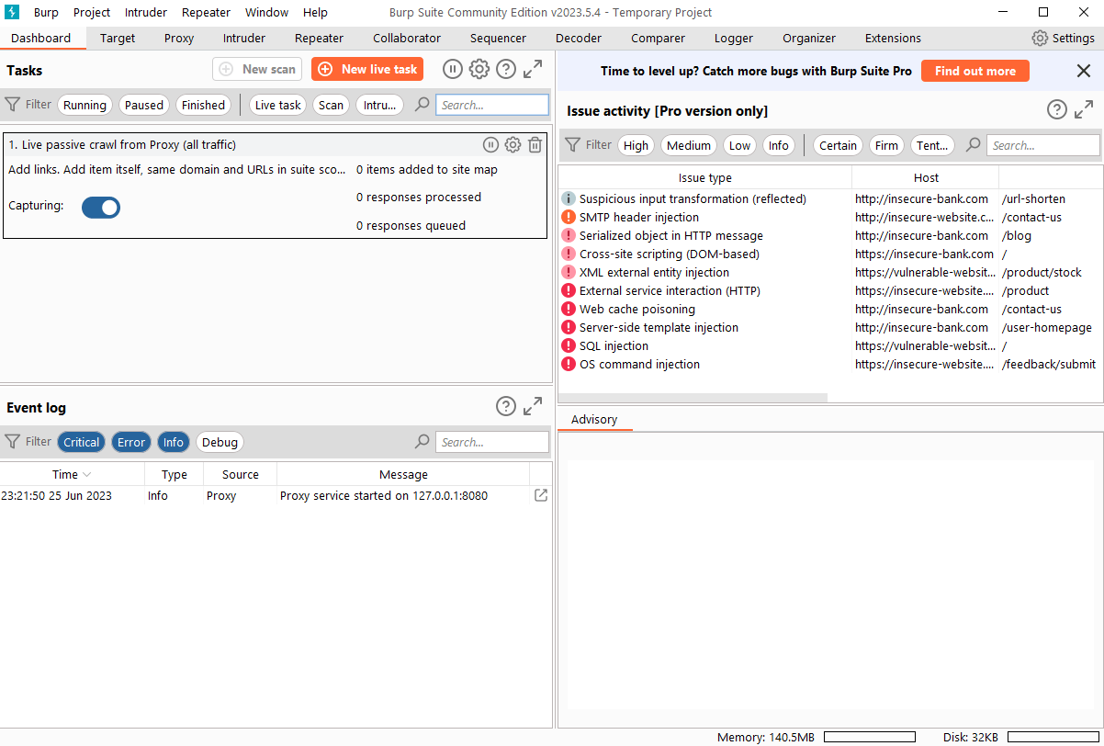Open task execution settings gear in Tasks header
This screenshot has width=1104, height=746.
click(479, 70)
